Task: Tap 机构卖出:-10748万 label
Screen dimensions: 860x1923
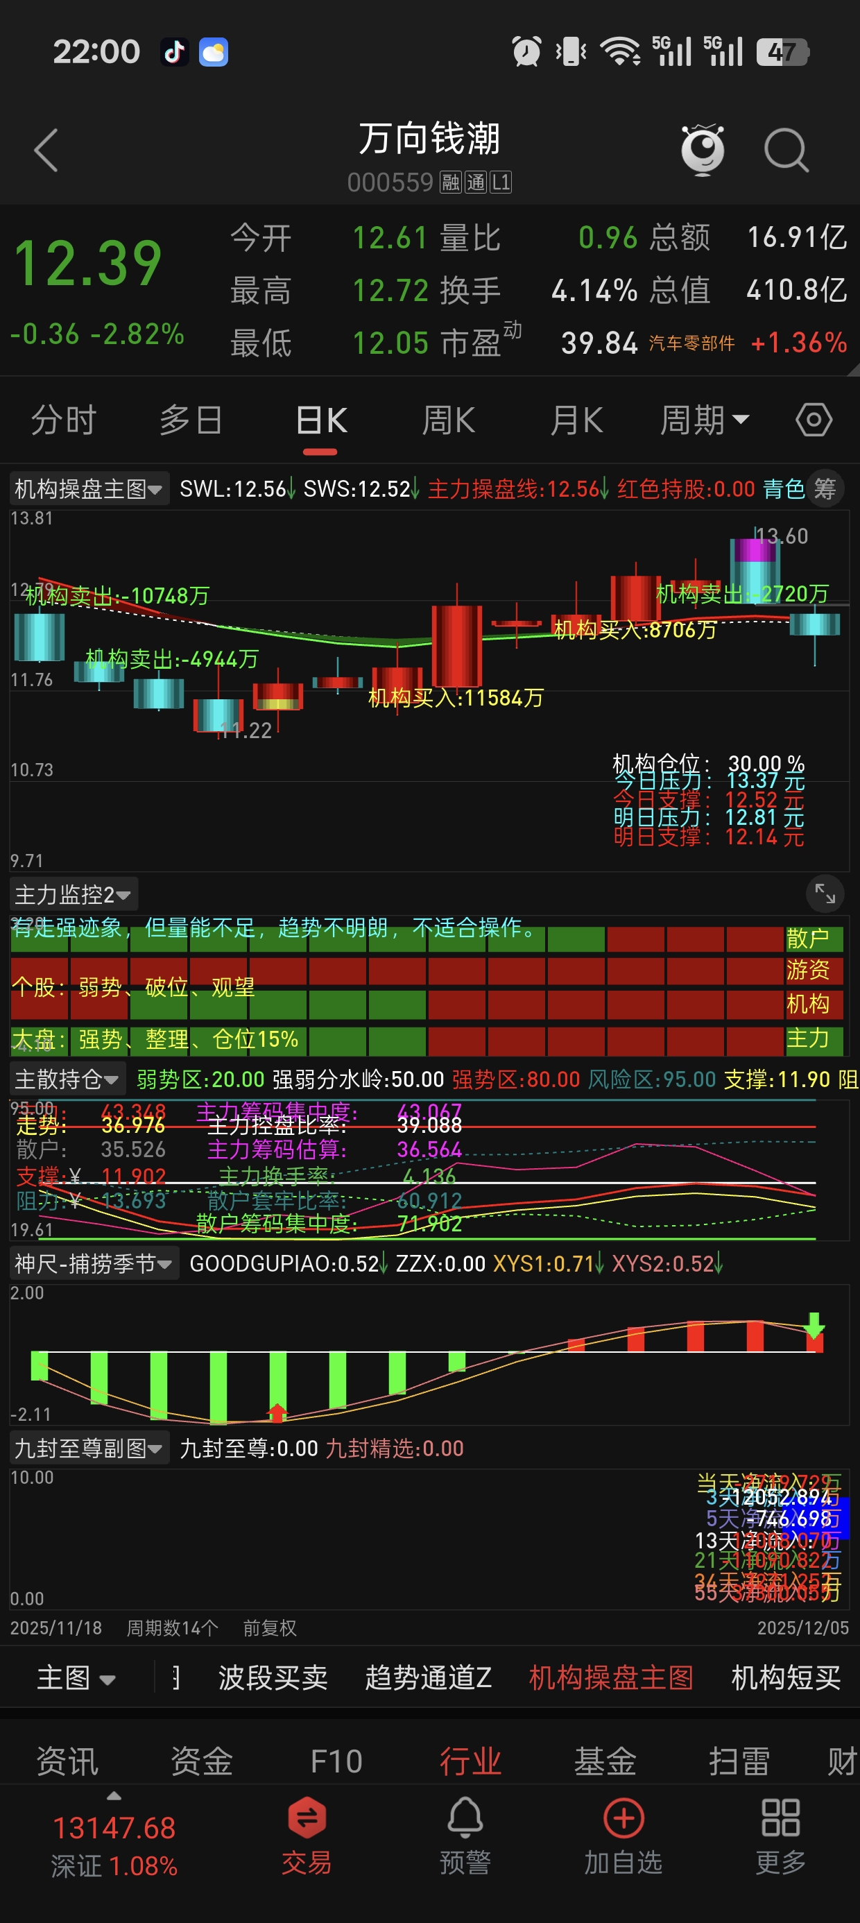Action: click(117, 596)
